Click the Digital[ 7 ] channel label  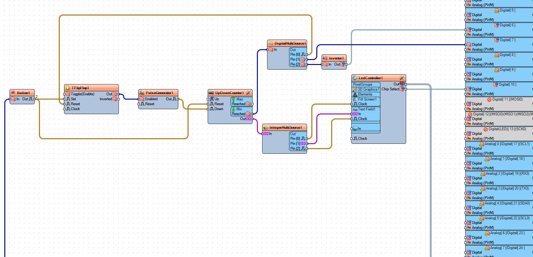pos(508,40)
